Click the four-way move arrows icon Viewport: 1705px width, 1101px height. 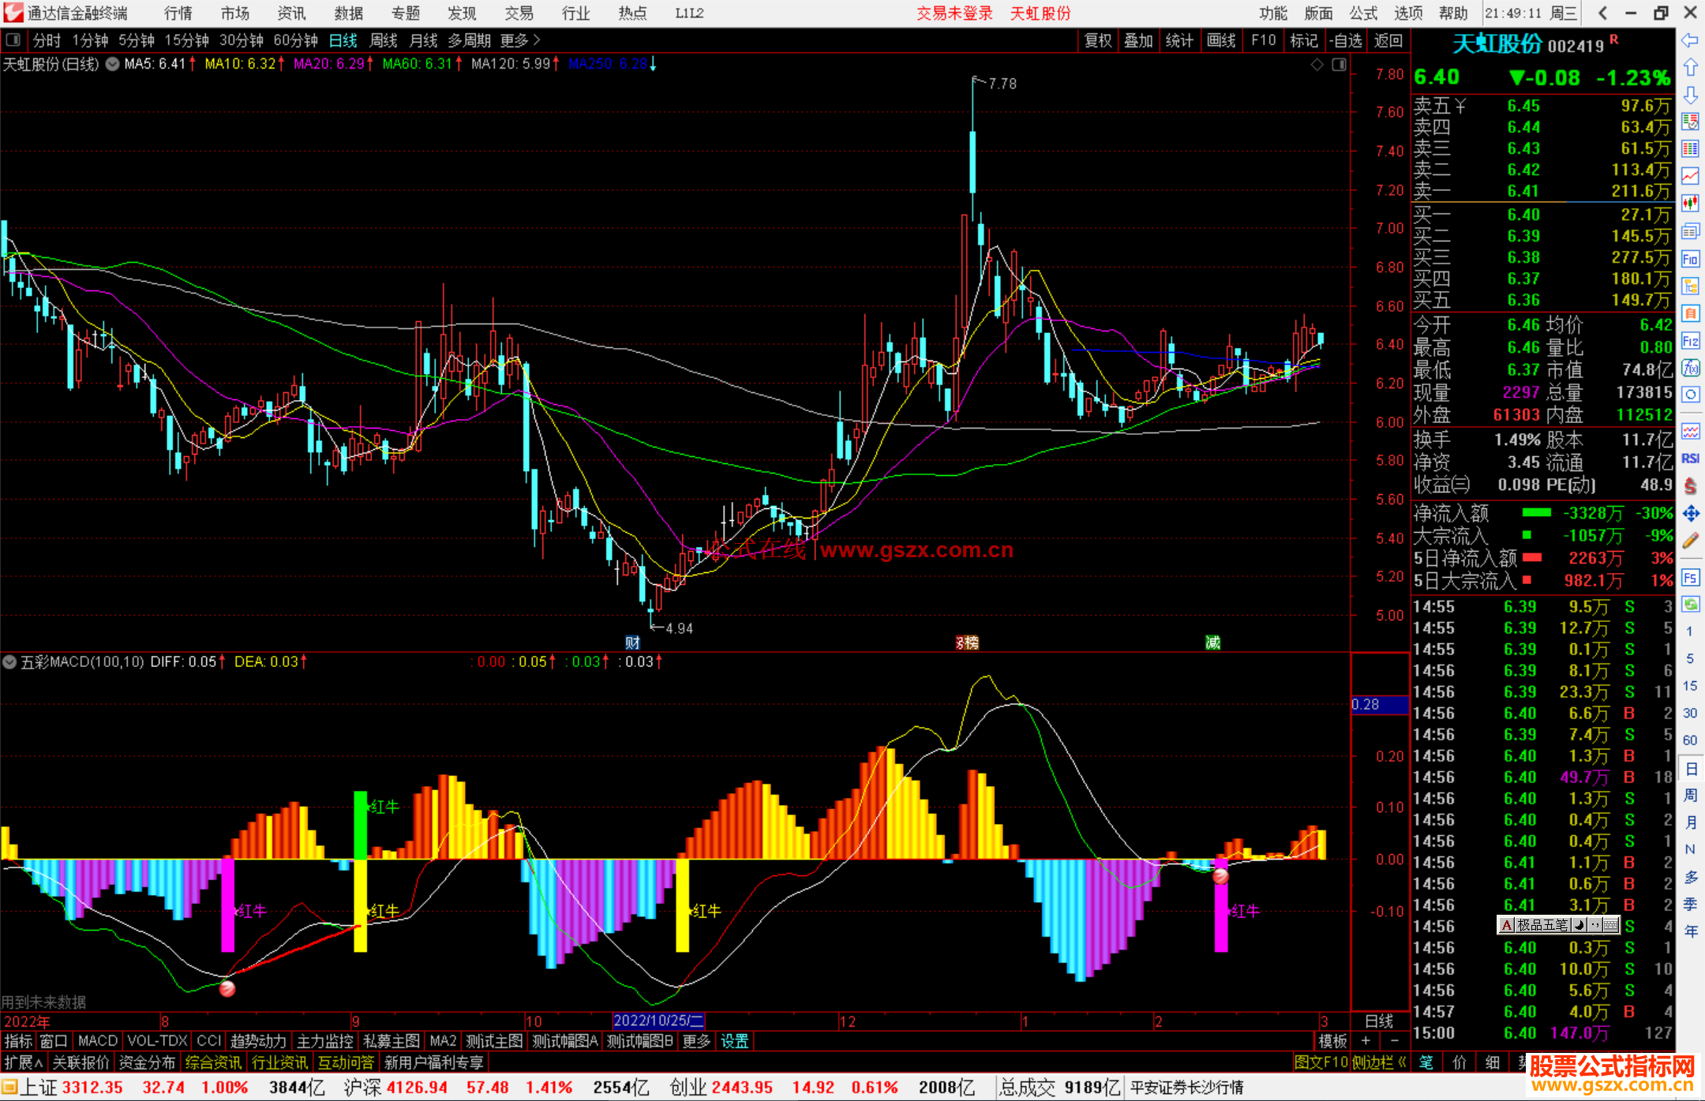1690,514
